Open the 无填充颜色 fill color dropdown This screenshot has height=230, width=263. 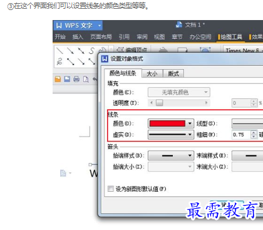point(179,92)
